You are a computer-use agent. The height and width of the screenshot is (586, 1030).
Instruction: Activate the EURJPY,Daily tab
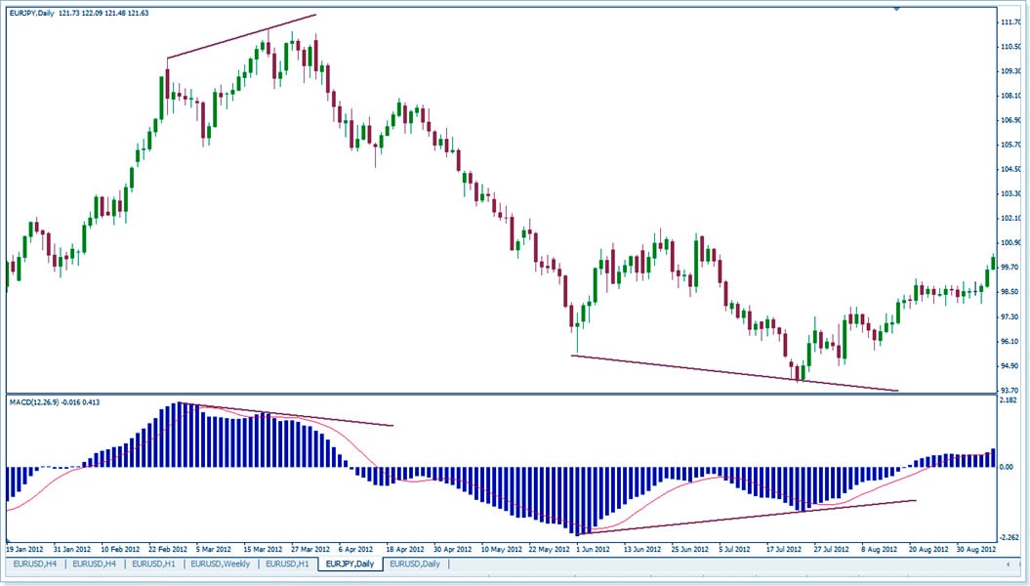(351, 565)
